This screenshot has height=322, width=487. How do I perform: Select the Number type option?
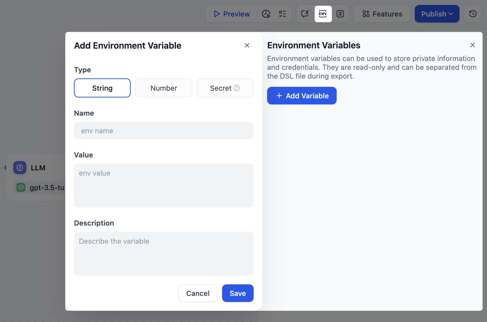tap(164, 88)
